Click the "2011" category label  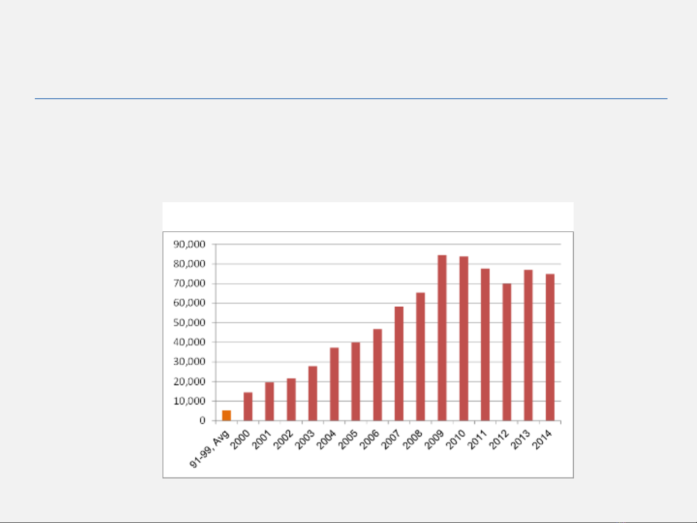[x=477, y=439]
